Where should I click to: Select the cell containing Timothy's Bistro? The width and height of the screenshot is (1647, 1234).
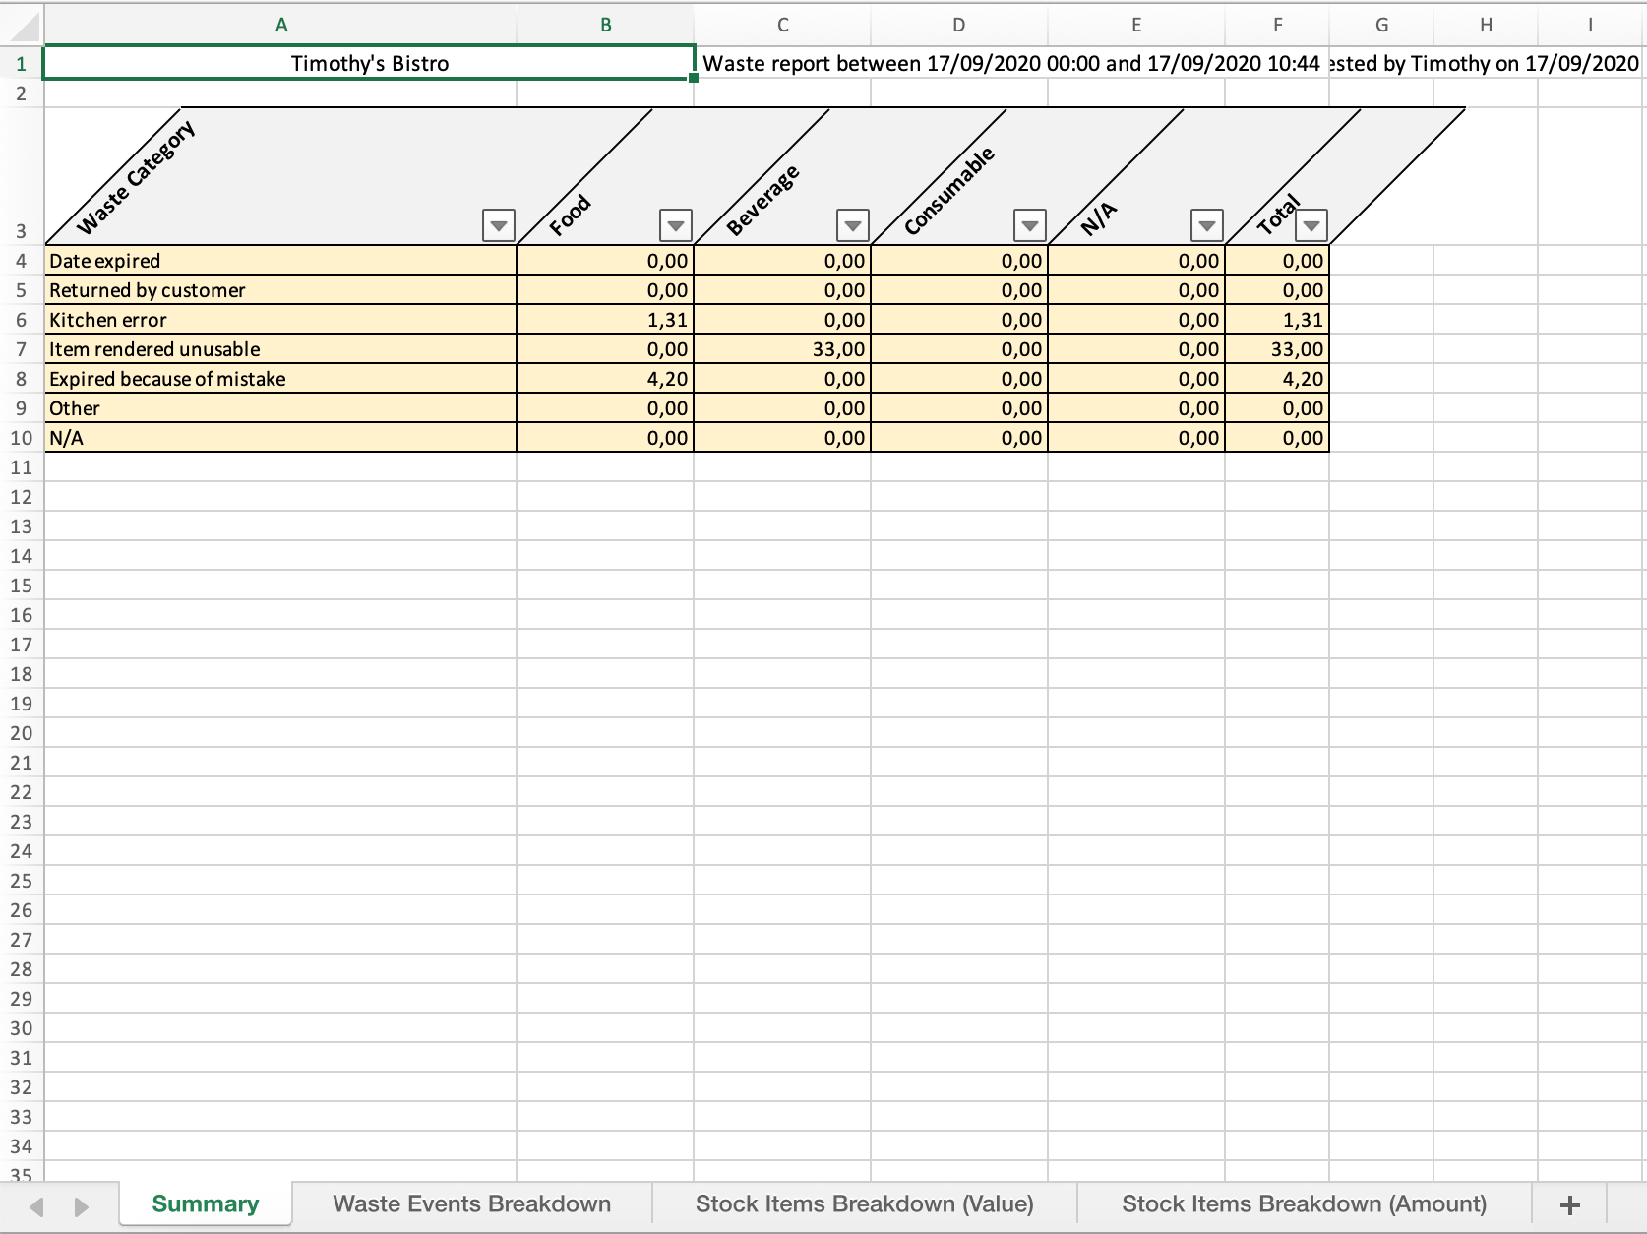[369, 63]
